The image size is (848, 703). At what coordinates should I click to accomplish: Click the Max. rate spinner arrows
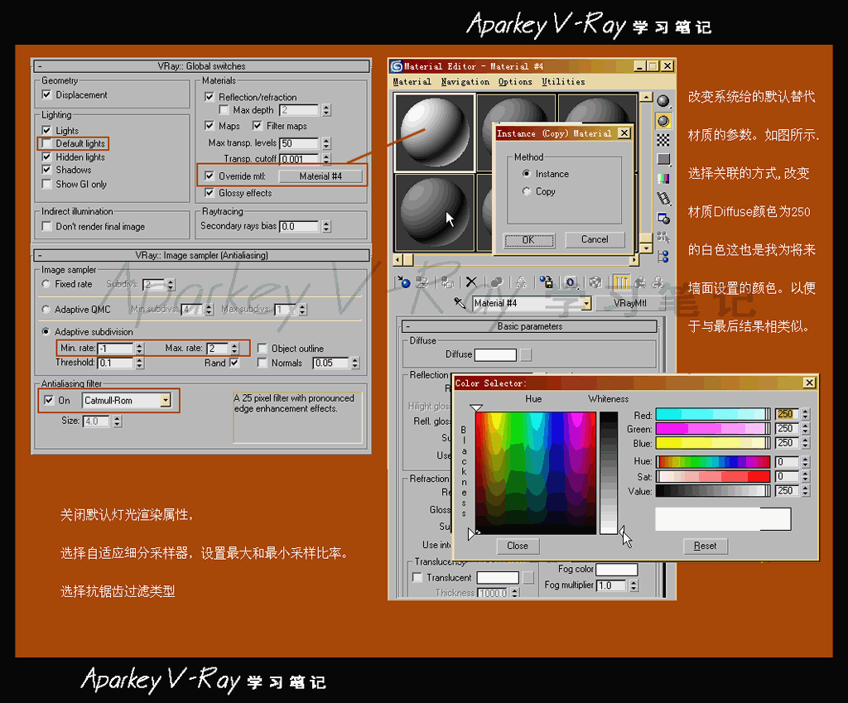point(234,349)
